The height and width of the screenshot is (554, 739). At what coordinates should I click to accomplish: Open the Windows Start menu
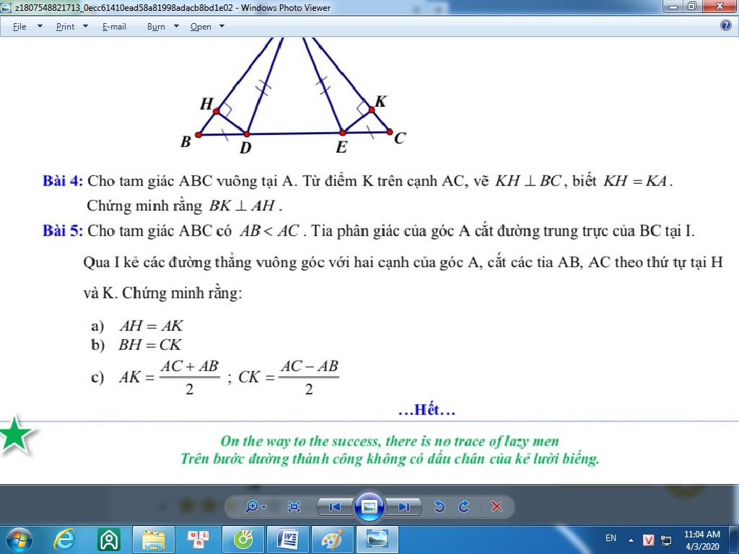tap(19, 540)
